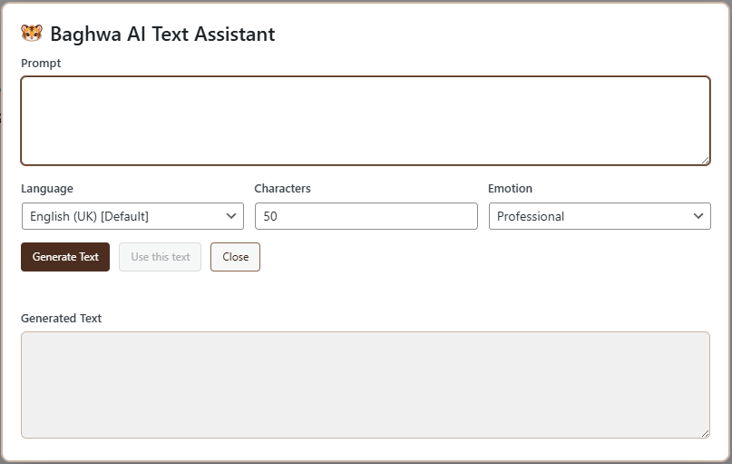Click the Baghwa AI Text Assistant heading
The width and height of the screenshot is (732, 464).
click(x=163, y=35)
